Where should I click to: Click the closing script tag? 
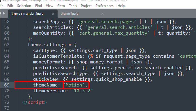tap(35, 102)
